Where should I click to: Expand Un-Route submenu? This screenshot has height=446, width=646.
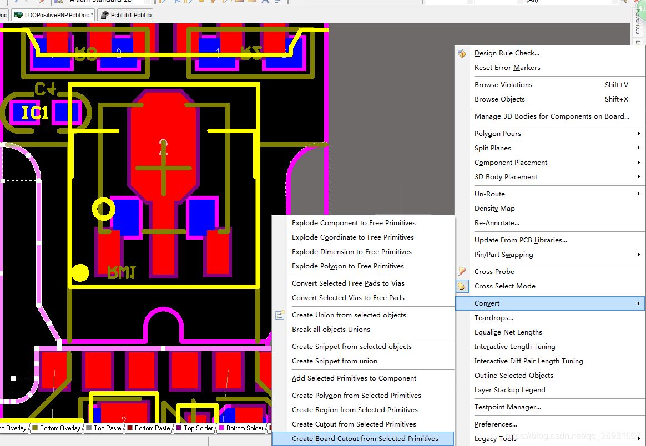click(x=549, y=194)
